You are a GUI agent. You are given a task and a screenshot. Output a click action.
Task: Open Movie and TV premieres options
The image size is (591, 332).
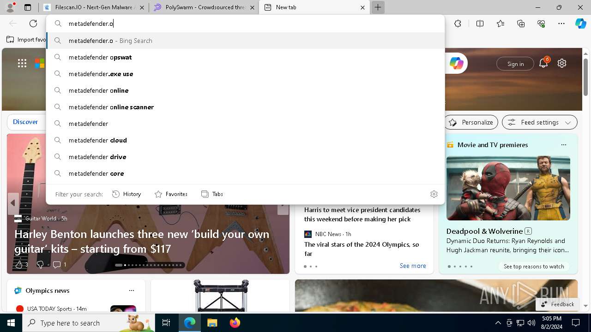point(563,145)
